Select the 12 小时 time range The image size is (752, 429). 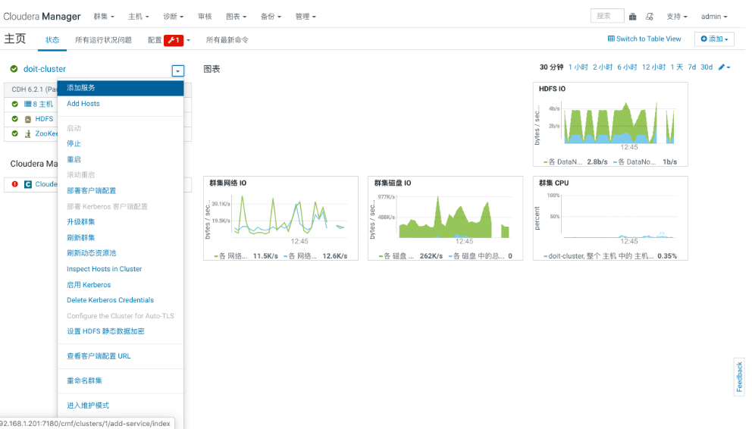(x=653, y=67)
